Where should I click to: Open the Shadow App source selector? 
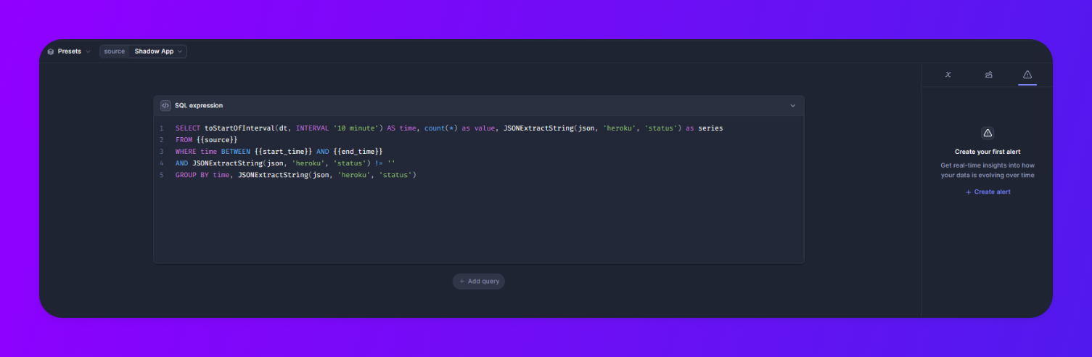tap(158, 52)
